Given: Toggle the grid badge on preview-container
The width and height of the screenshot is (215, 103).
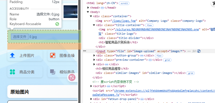Looking at the screenshot, I should tap(167, 60).
